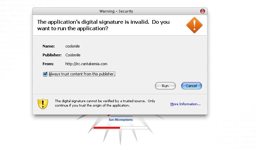Image resolution: width=256 pixels, height=150 pixels.
Task: Click the http://irc.rantakemia.com source URL
Action: point(86,64)
